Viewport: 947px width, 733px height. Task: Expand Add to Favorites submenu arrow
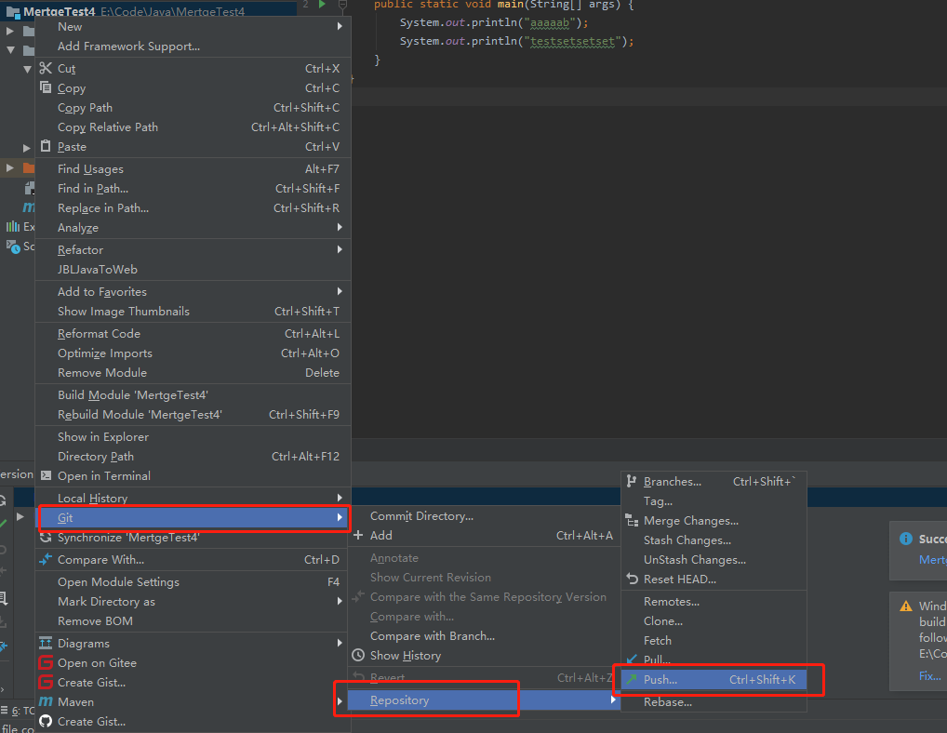(x=340, y=291)
